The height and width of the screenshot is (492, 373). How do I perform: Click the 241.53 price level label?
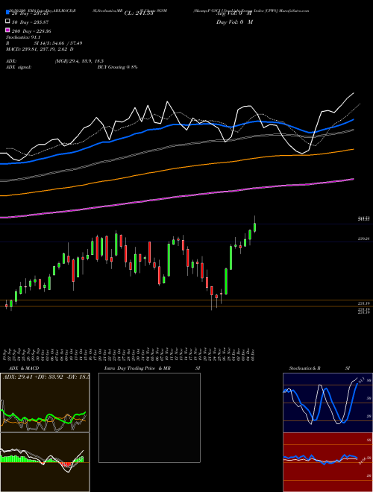pos(363,218)
